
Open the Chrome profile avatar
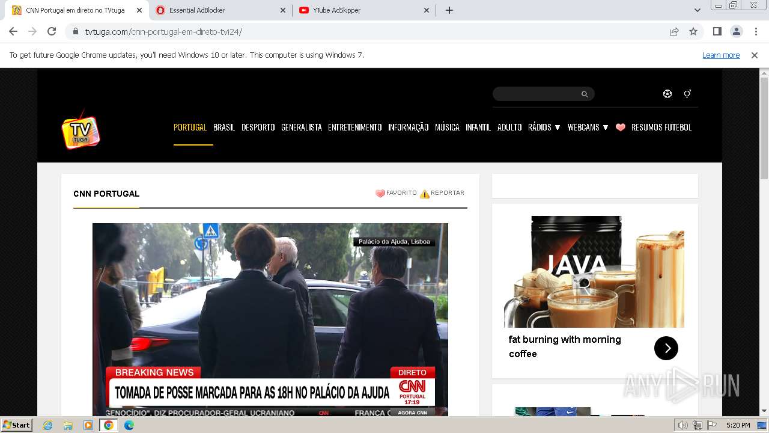[736, 31]
